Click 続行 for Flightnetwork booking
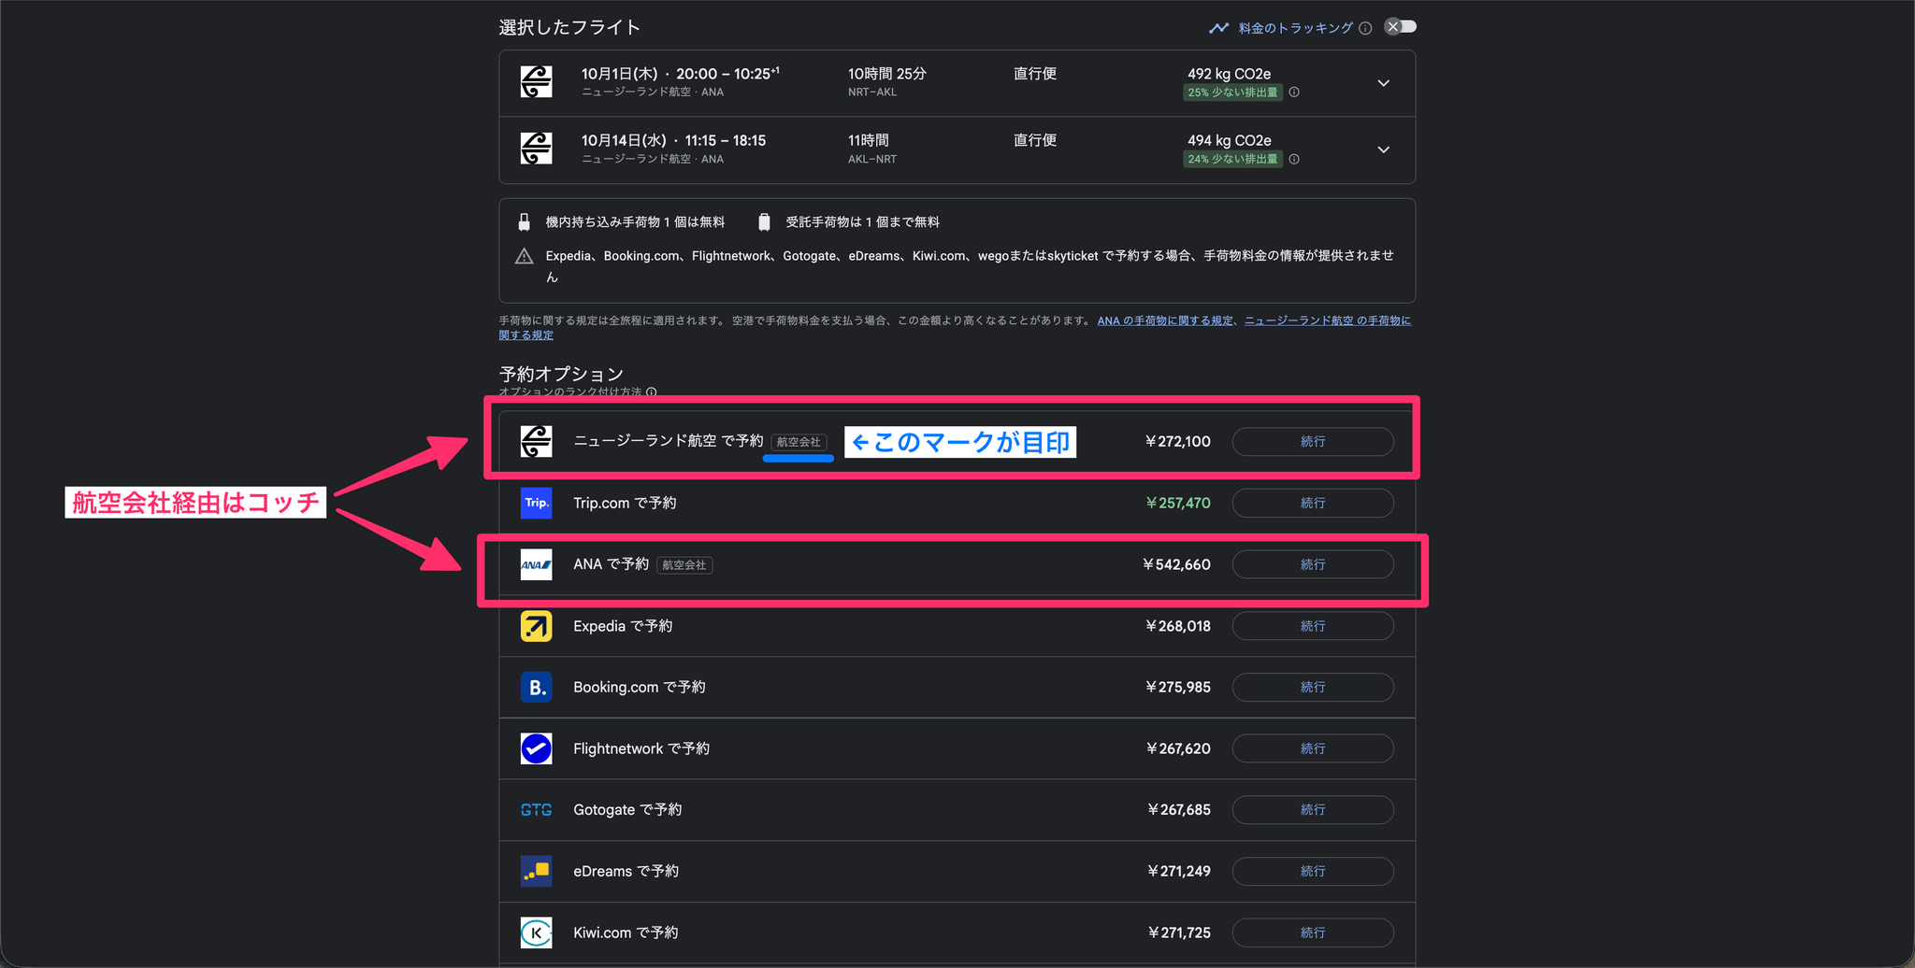The image size is (1915, 968). coord(1313,748)
